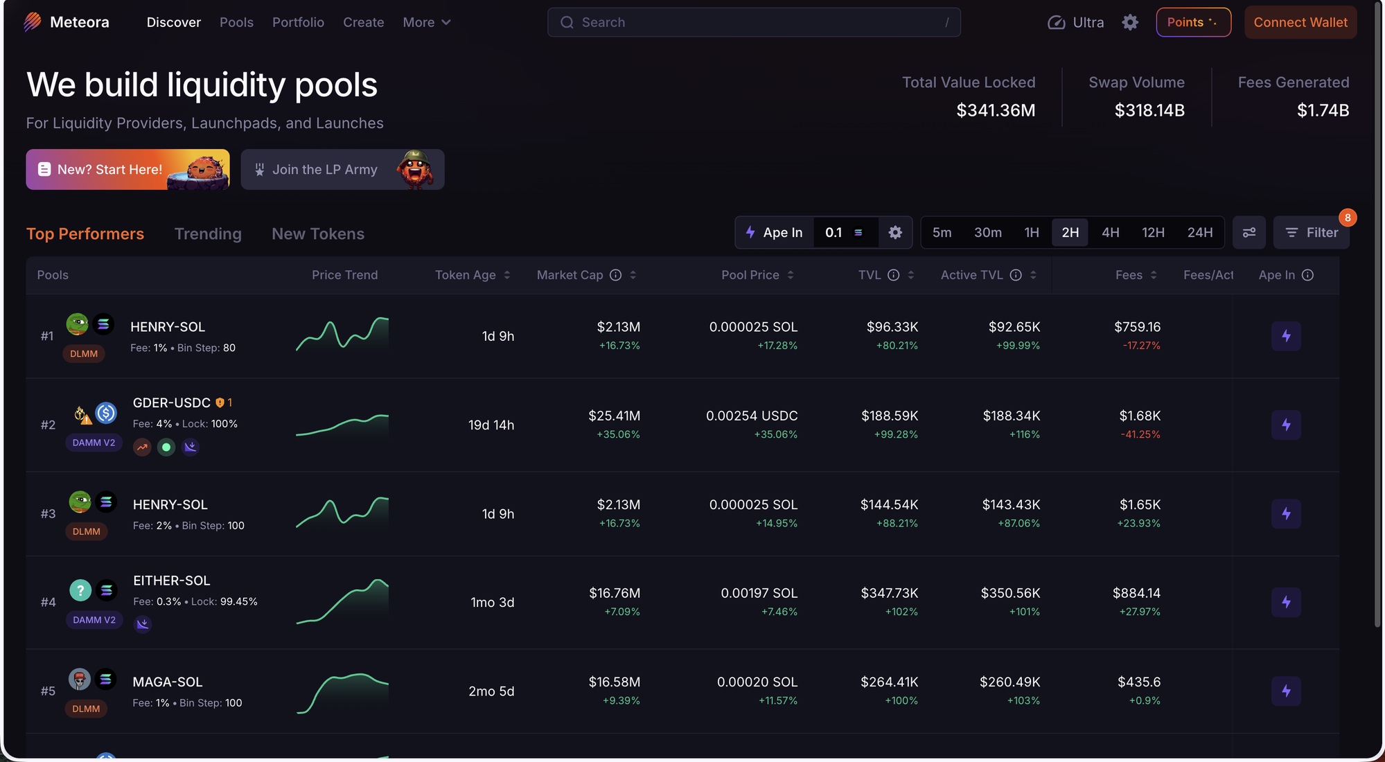Switch to the Top Performers tab

(x=85, y=234)
